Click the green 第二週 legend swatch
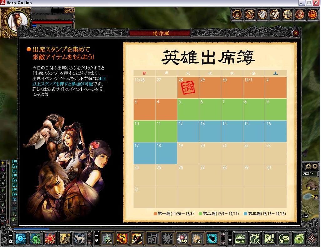 coord(200,214)
